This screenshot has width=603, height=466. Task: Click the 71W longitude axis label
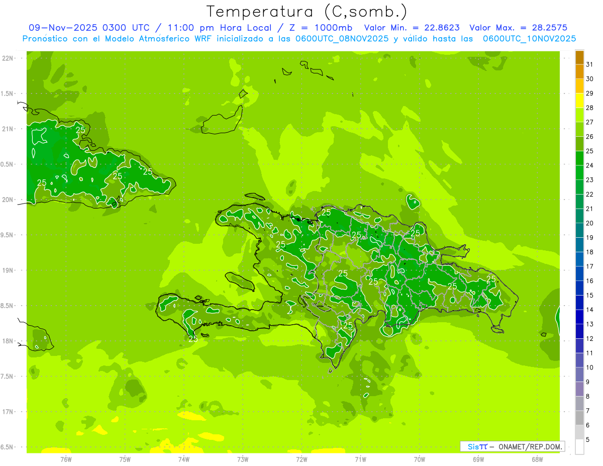[360, 459]
